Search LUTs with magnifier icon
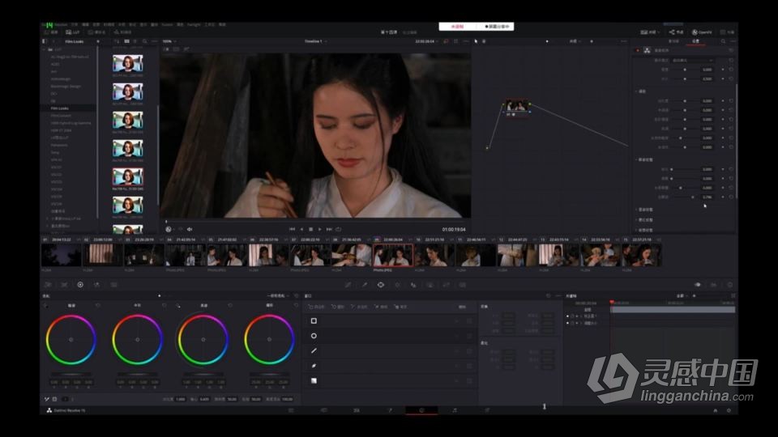 click(x=144, y=41)
